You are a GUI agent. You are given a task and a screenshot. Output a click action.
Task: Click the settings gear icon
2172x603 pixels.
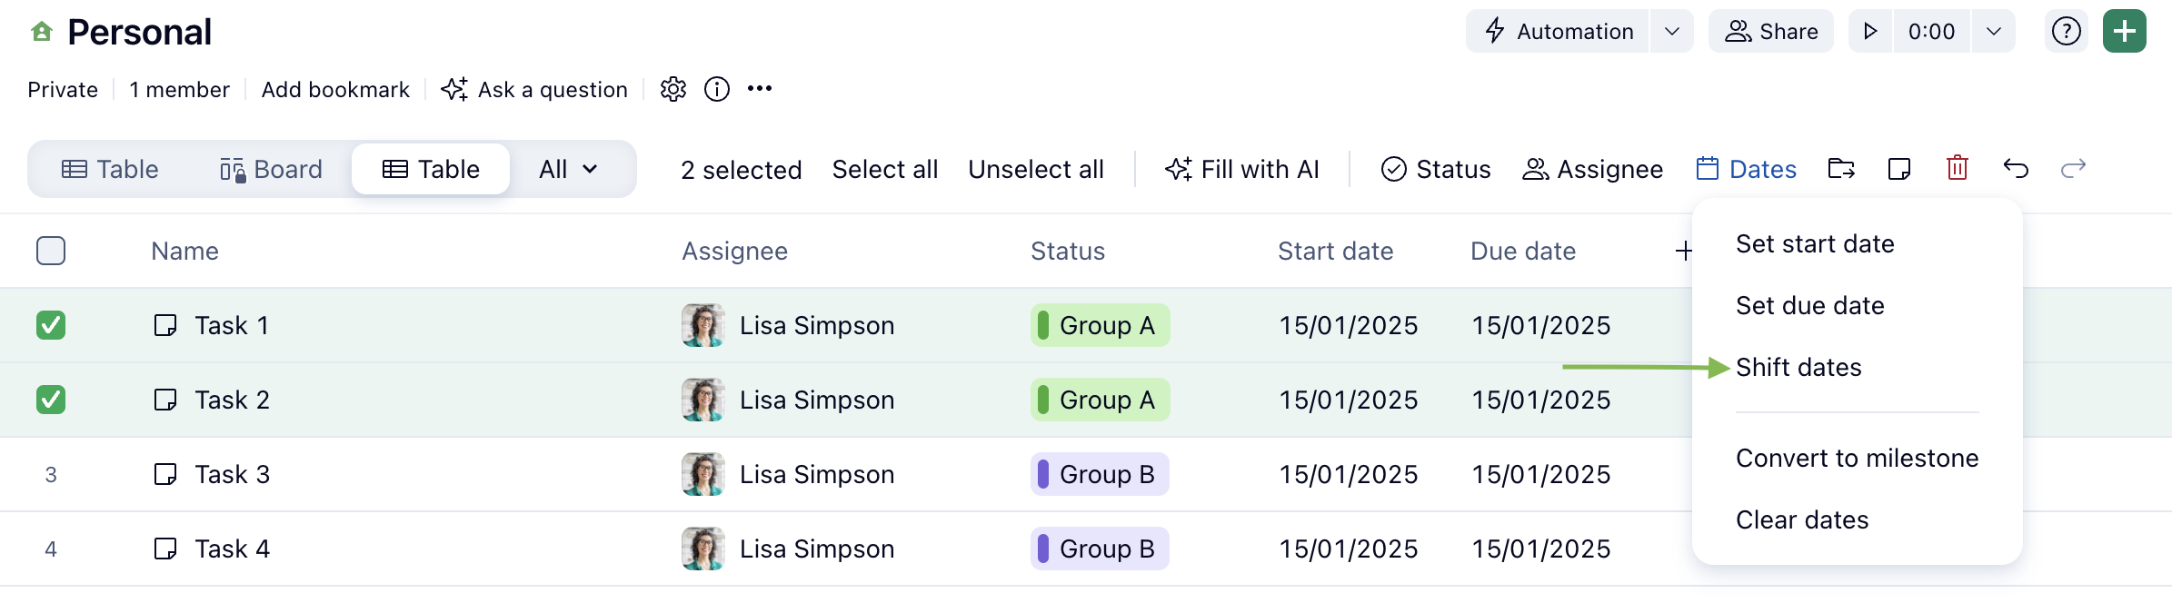click(673, 89)
